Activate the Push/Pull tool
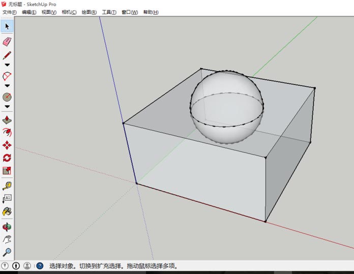This screenshot has height=274, width=354. pyautogui.click(x=7, y=120)
